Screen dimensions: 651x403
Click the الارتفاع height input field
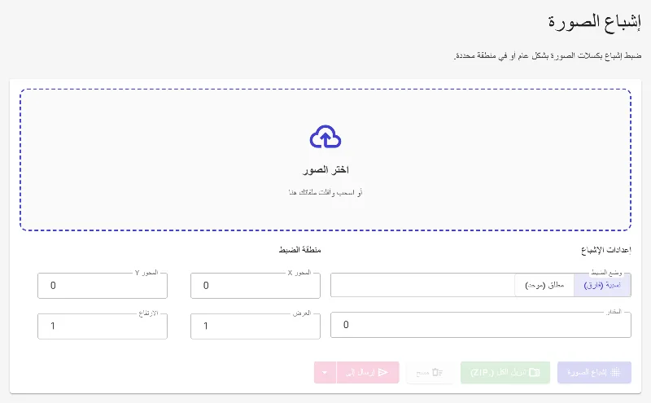point(103,326)
